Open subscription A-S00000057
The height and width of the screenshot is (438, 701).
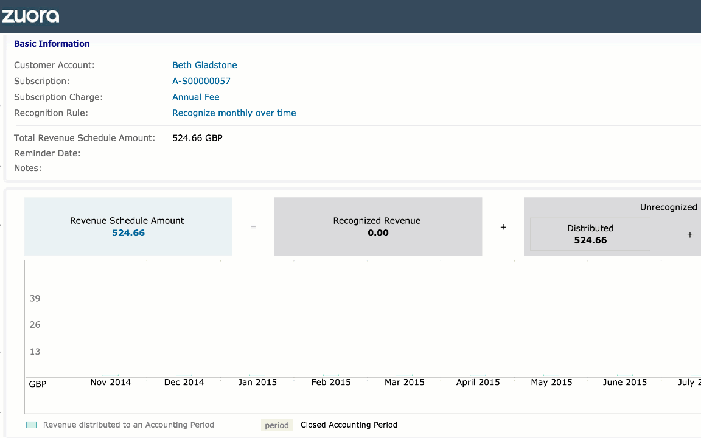pyautogui.click(x=201, y=81)
